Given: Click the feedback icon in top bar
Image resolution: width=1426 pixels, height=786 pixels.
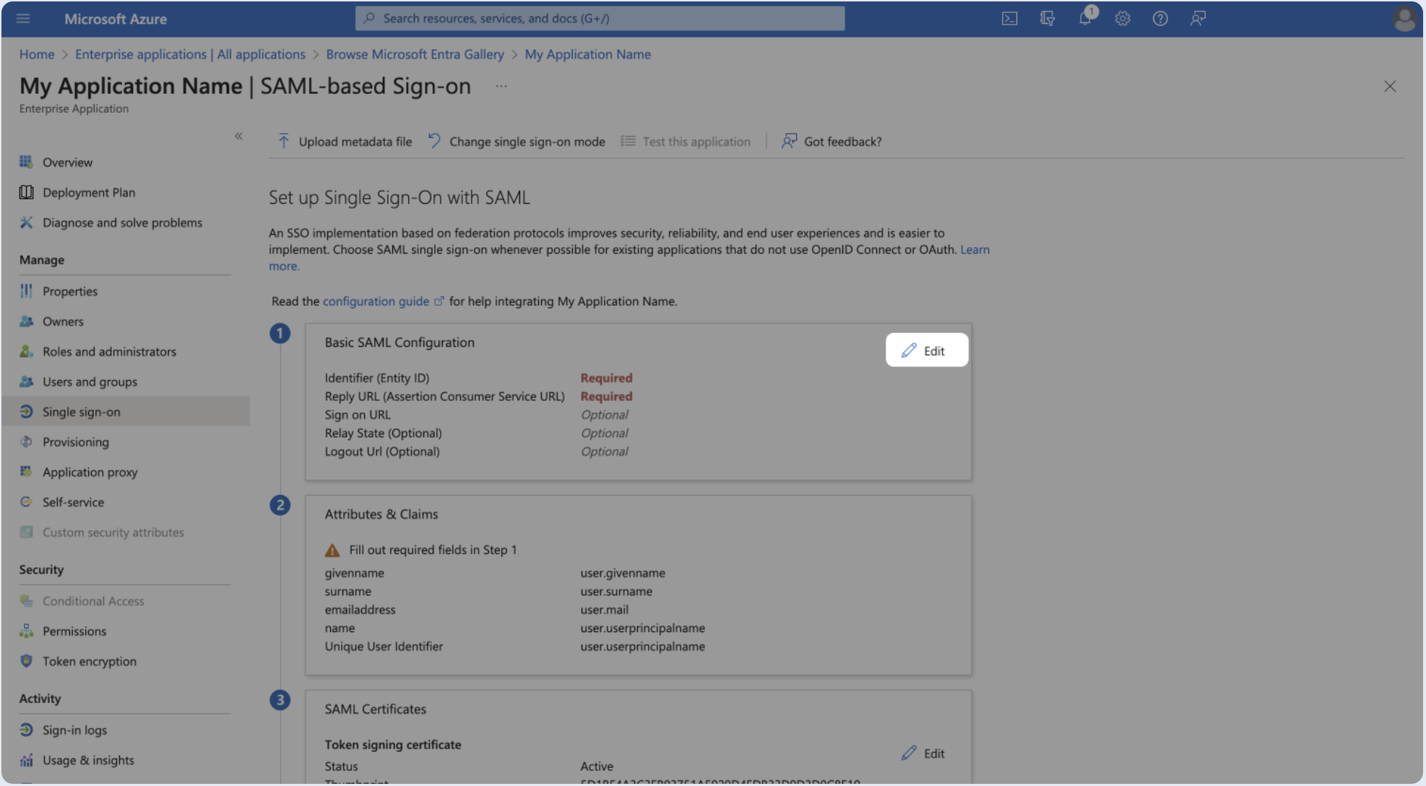Looking at the screenshot, I should pyautogui.click(x=1197, y=19).
